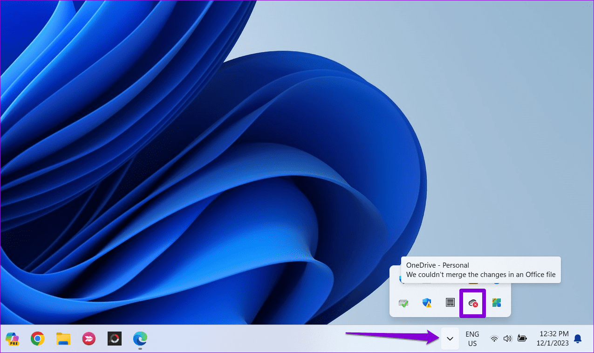
Task: Open the ENG US language switcher
Action: pos(472,339)
